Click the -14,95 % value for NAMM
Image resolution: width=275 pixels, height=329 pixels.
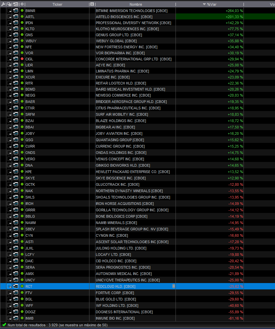click(x=235, y=223)
